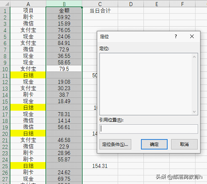Close the 定位 dialog with X
The image size is (207, 184).
(x=192, y=36)
